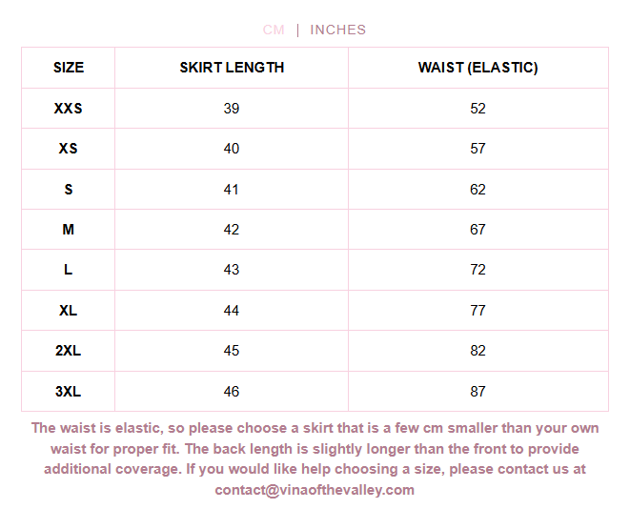The height and width of the screenshot is (529, 630).
Task: Select the 2XL size row label
Action: pos(69,351)
